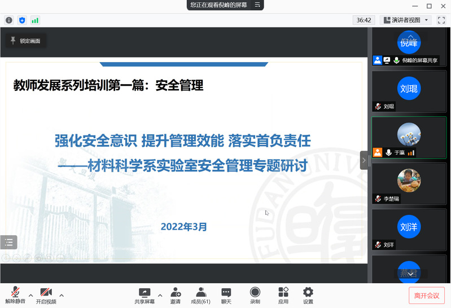Open the 应用 apps icon
The height and width of the screenshot is (308, 451).
coord(283,292)
